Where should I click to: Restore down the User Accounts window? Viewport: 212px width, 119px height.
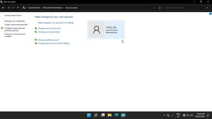pyautogui.click(x=201, y=2)
